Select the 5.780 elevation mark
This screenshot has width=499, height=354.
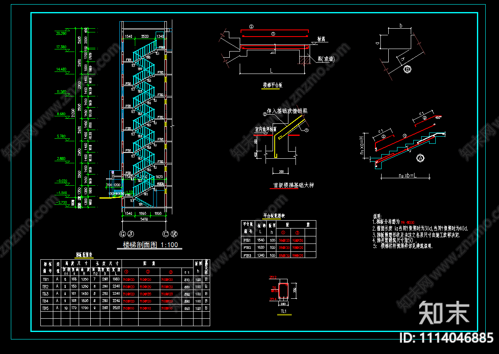pos(61,136)
